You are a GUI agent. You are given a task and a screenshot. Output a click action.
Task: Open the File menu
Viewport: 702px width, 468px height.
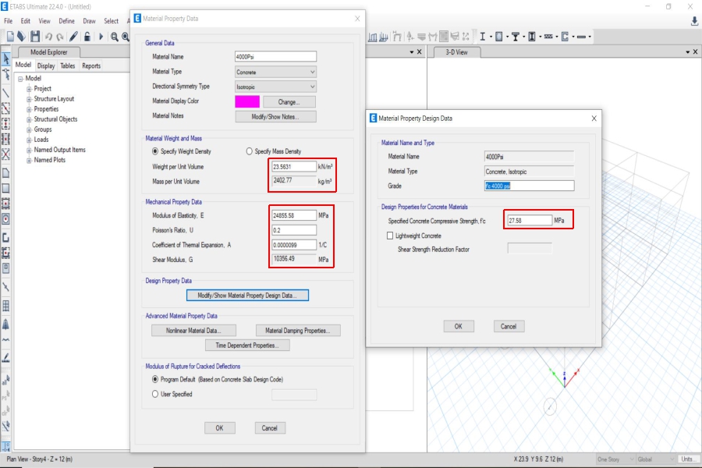pyautogui.click(x=8, y=21)
